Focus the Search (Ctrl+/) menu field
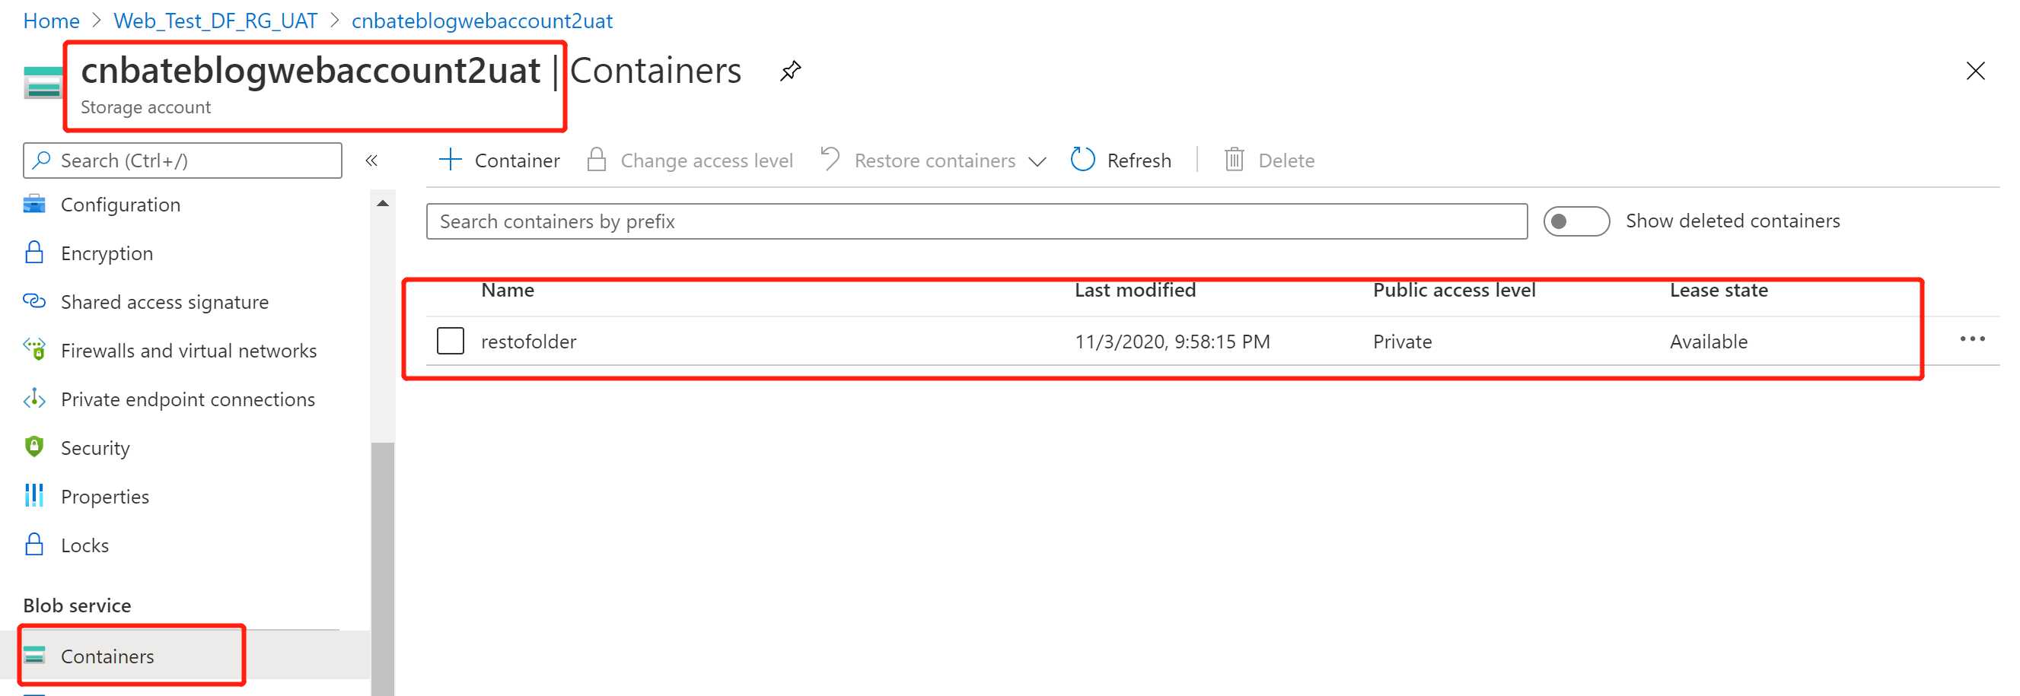2020x696 pixels. (183, 160)
